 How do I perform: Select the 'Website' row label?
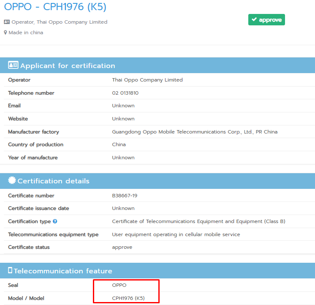[18, 119]
